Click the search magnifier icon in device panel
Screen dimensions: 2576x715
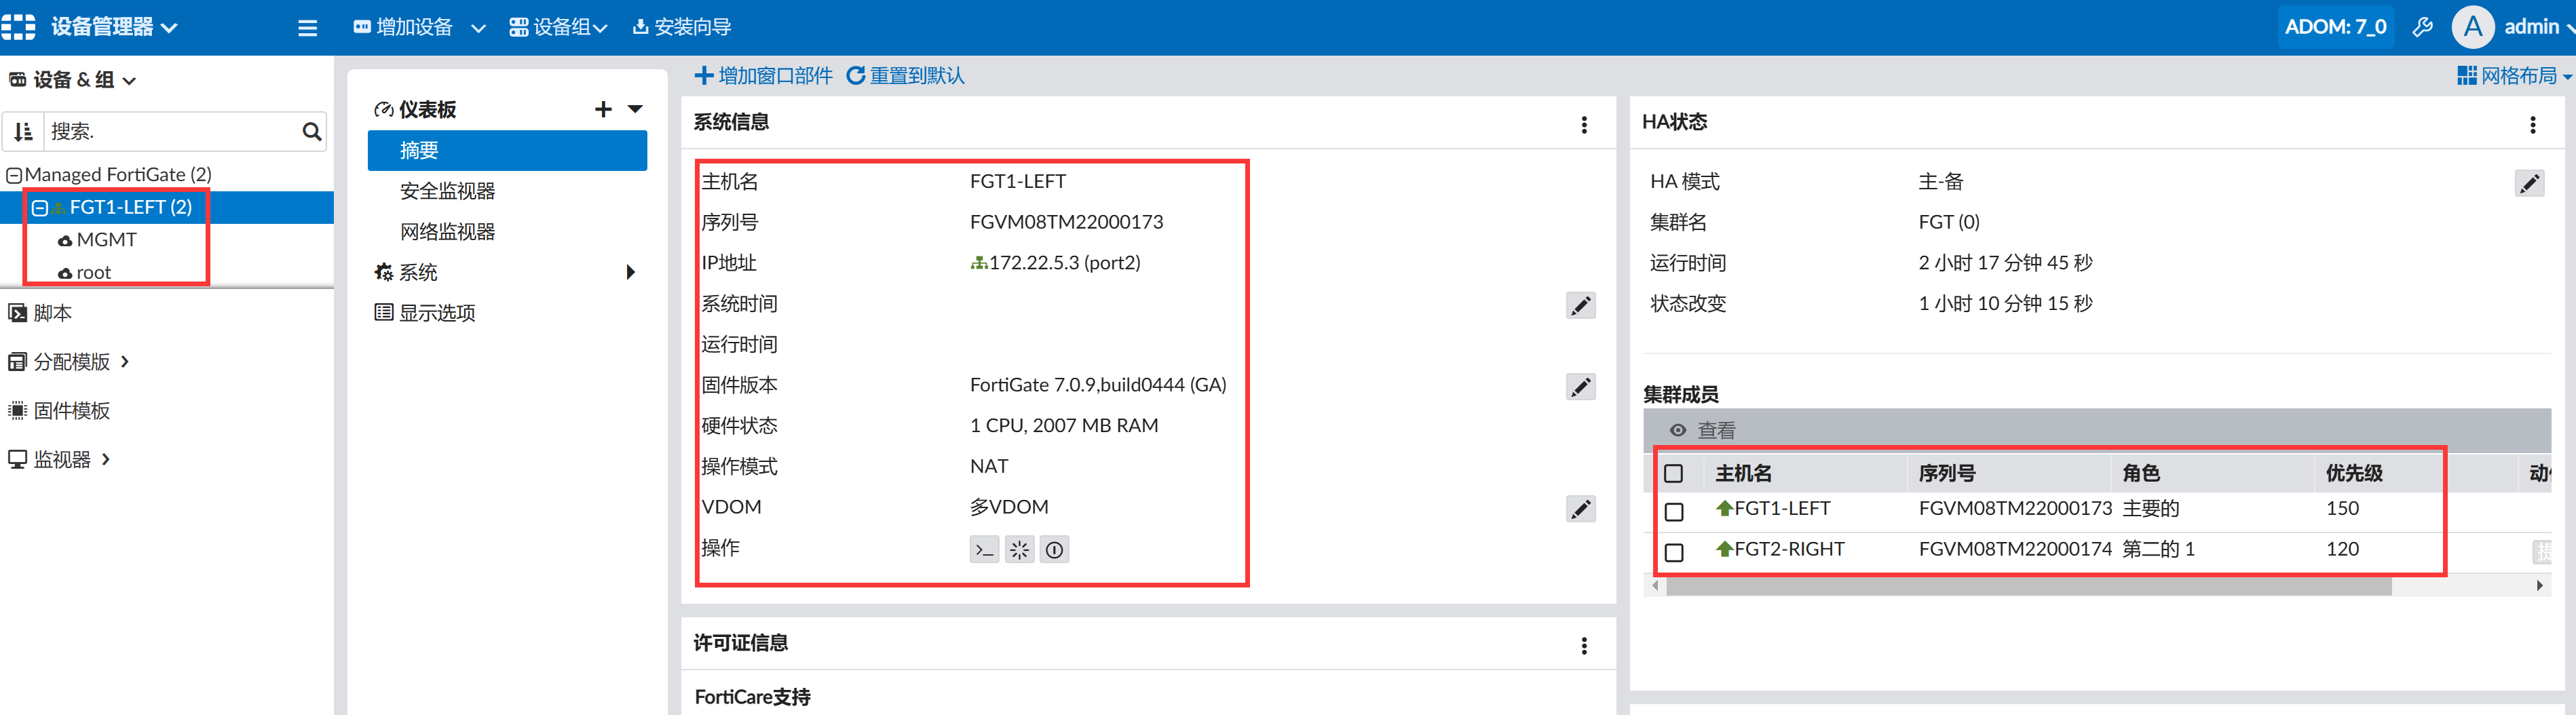click(x=311, y=132)
